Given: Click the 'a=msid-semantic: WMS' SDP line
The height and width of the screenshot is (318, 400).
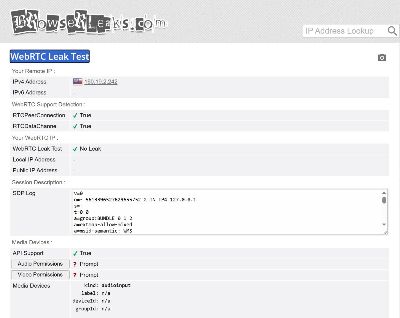Looking at the screenshot, I should [x=103, y=231].
